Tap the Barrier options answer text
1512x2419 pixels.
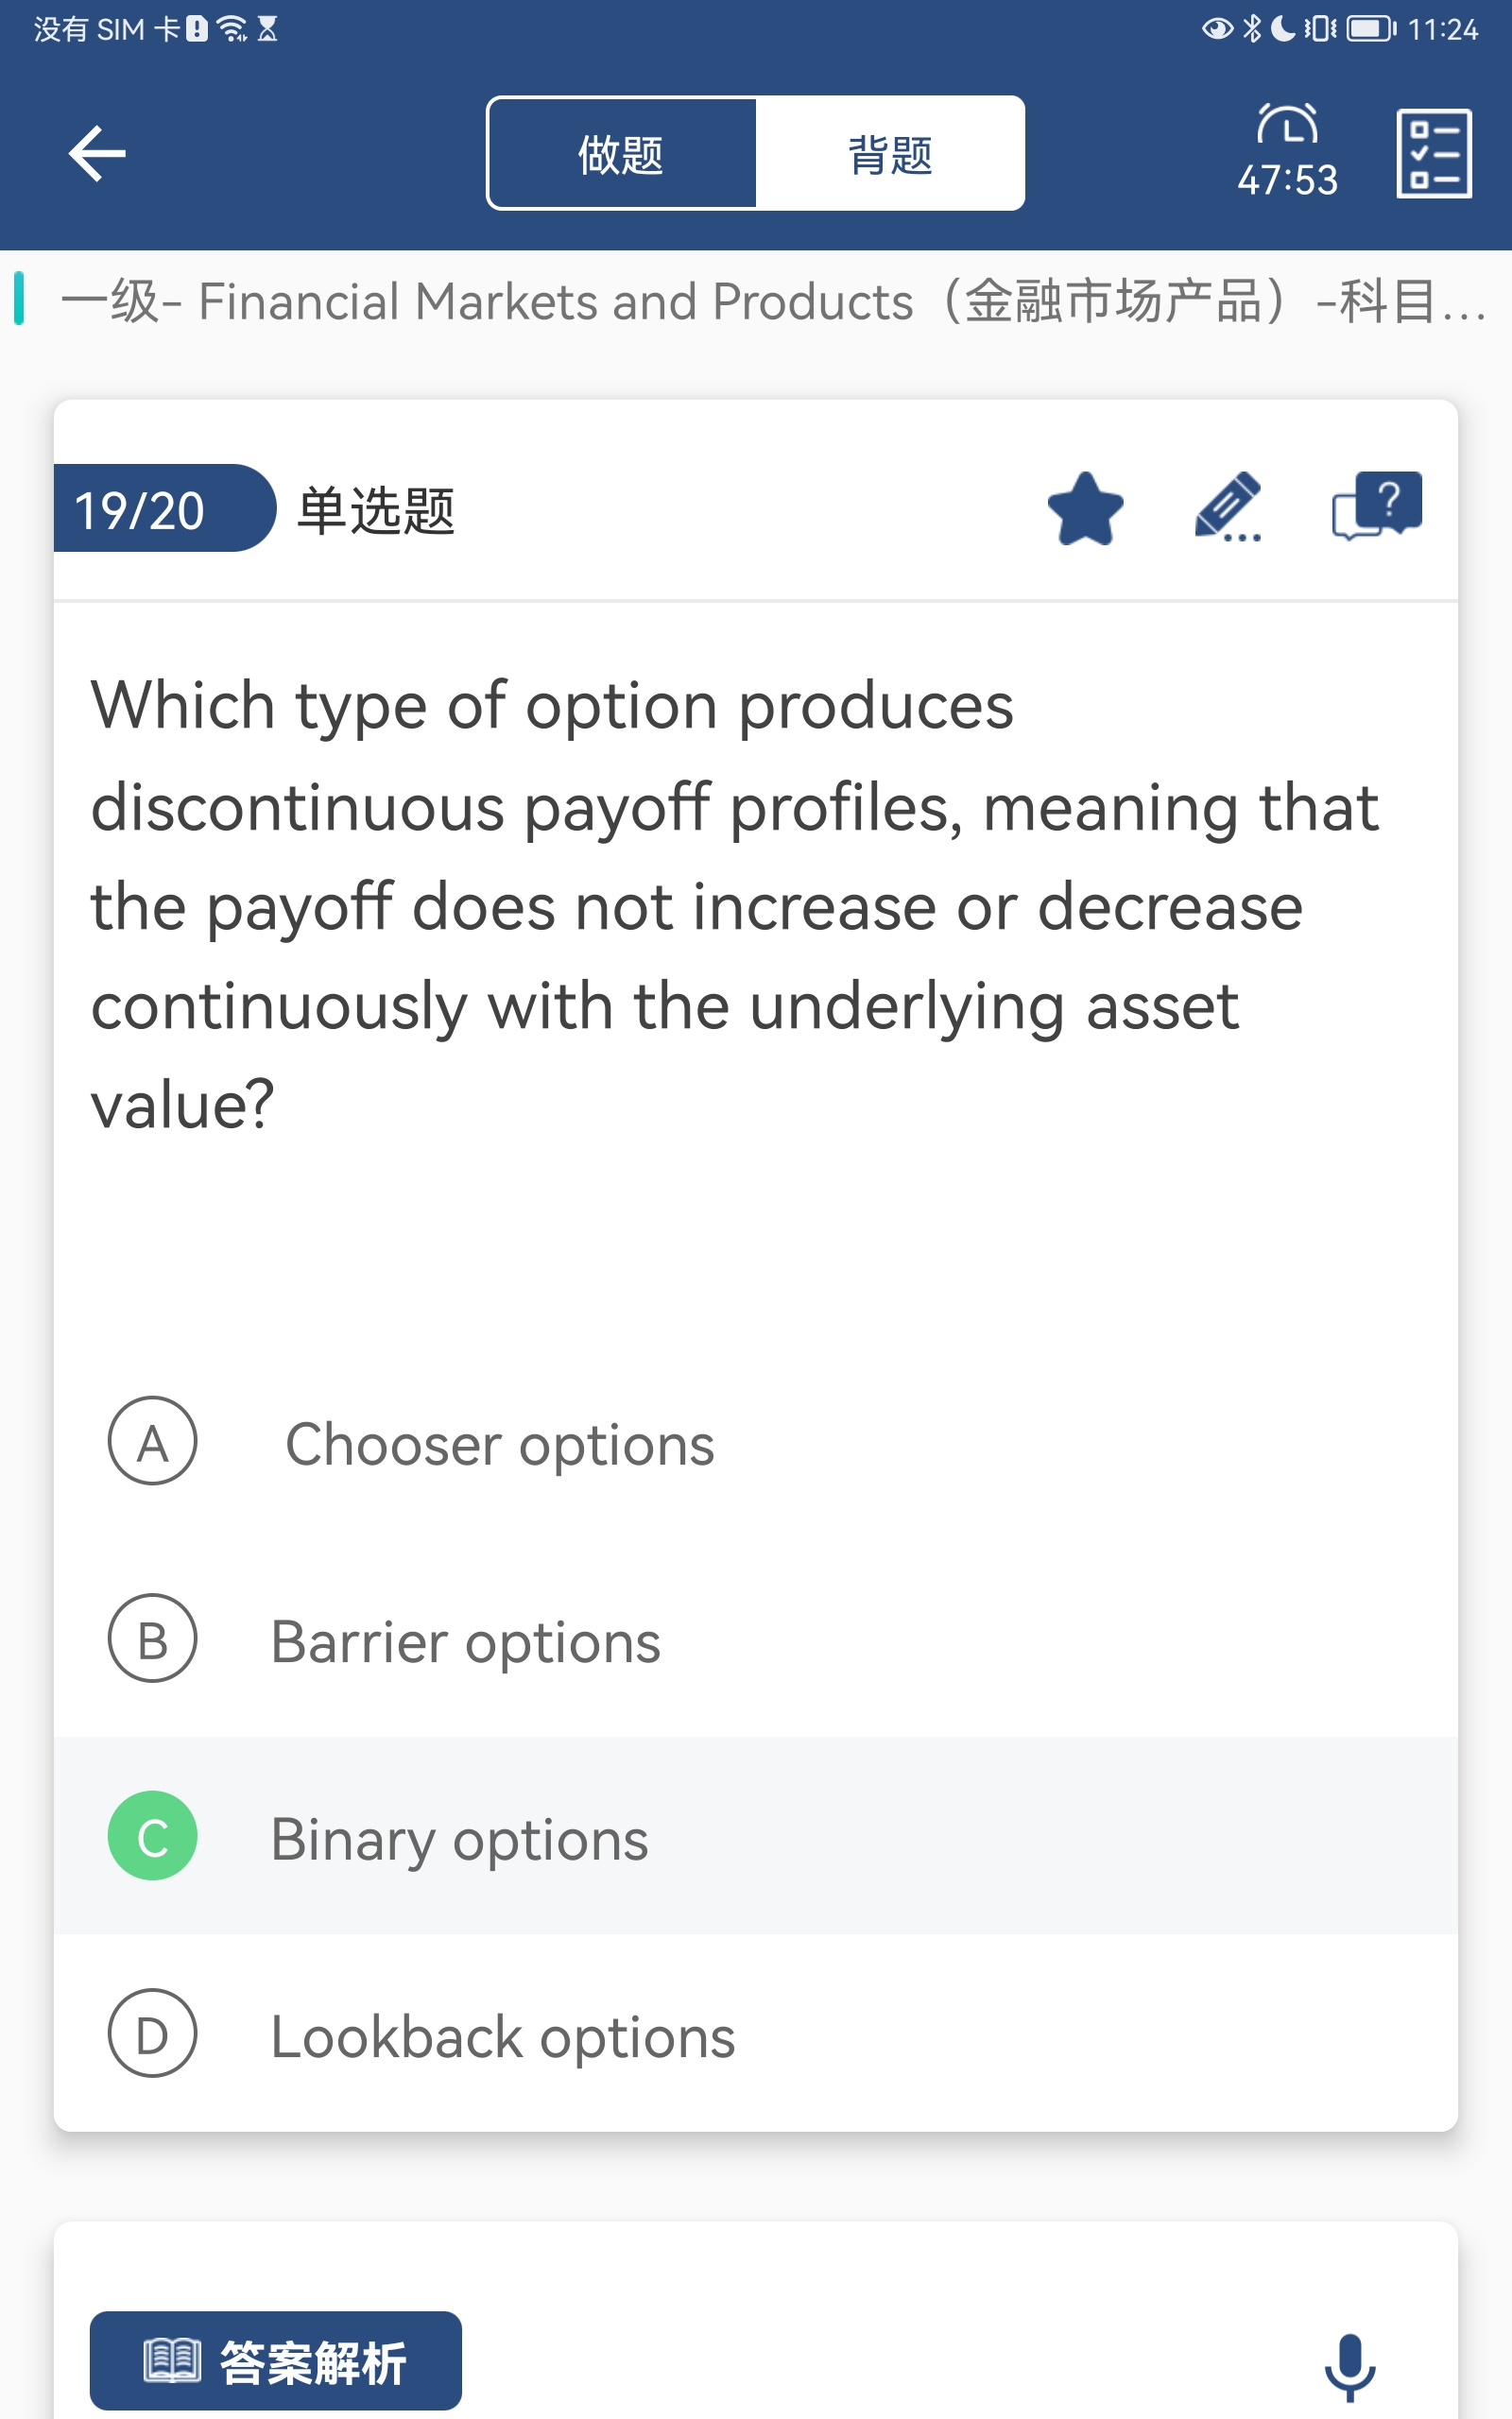[466, 1641]
